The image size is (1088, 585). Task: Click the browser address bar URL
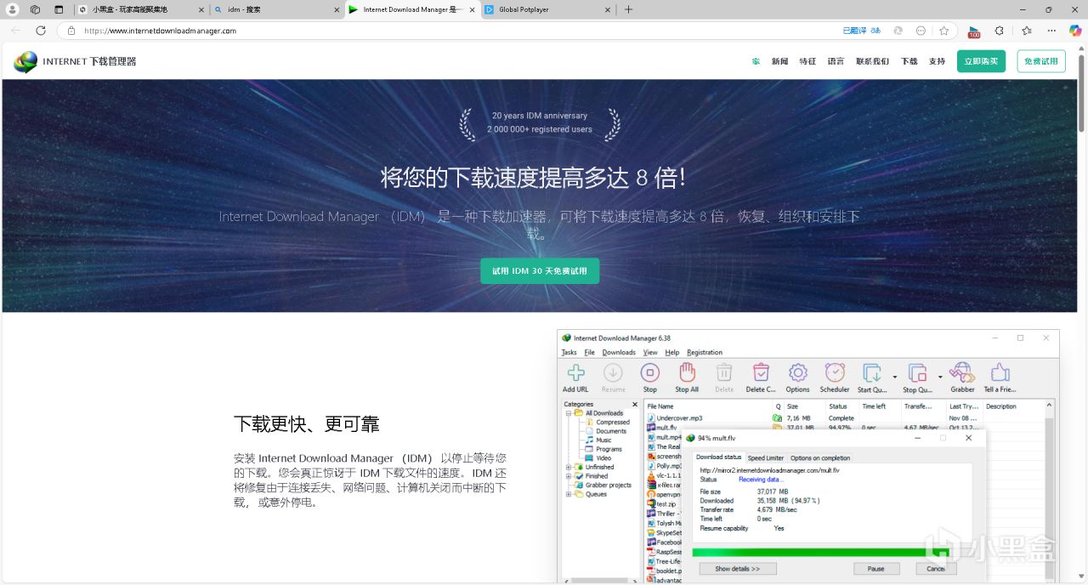click(160, 31)
